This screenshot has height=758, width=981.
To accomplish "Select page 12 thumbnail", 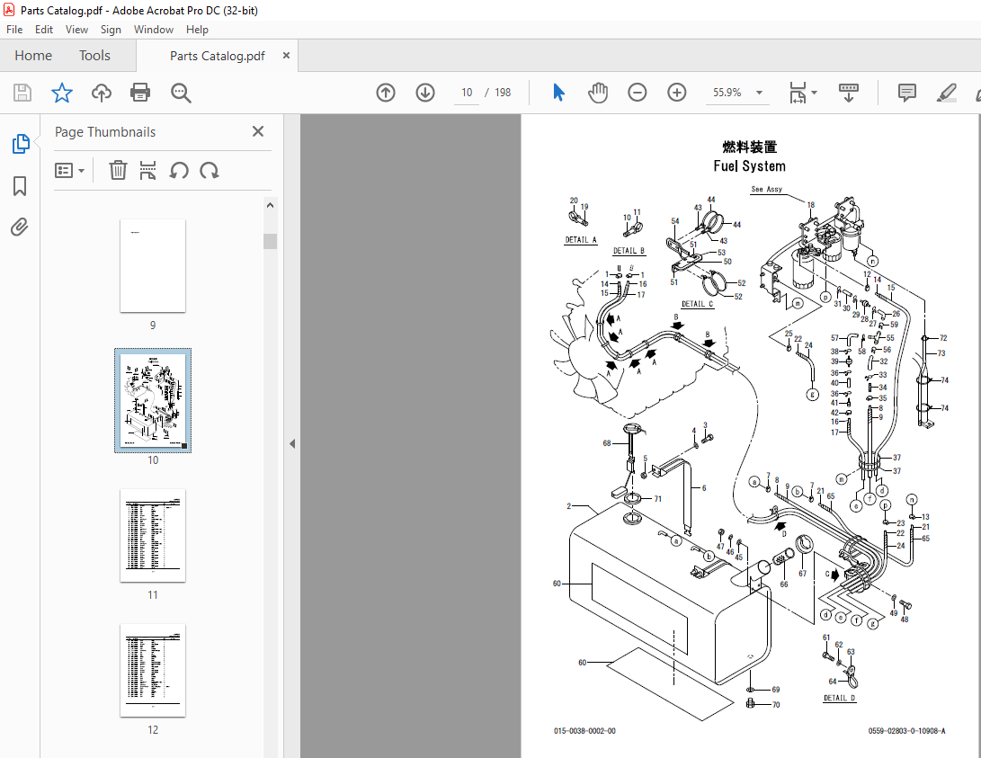I will (153, 670).
